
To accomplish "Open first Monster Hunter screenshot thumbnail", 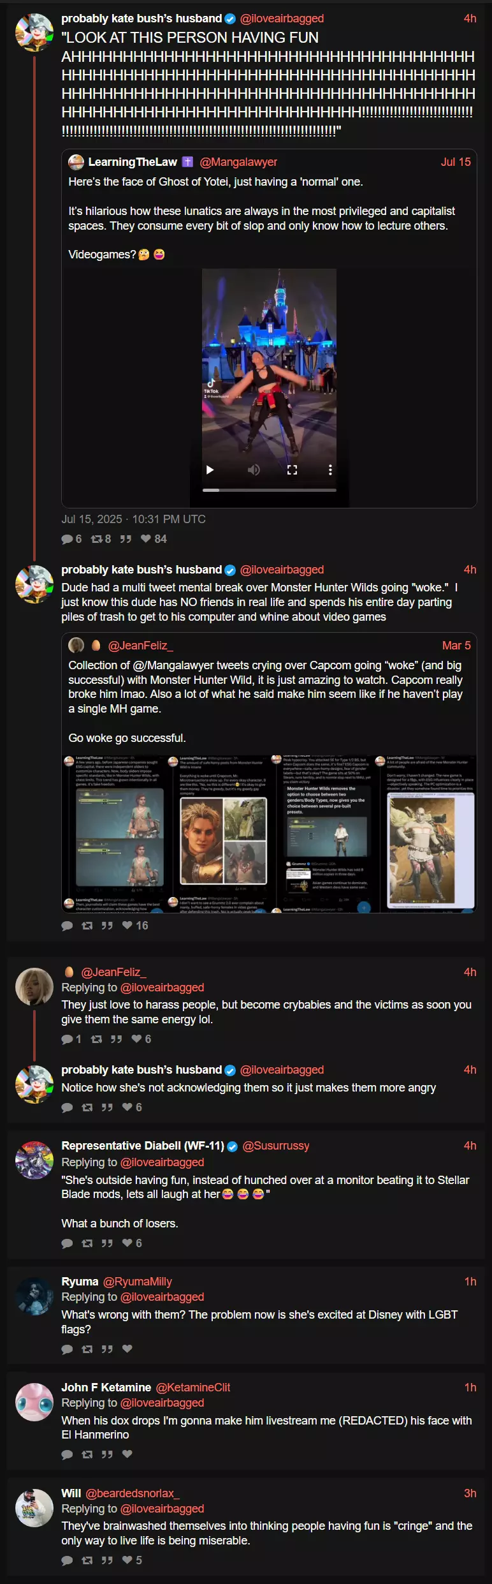I will click(x=113, y=833).
